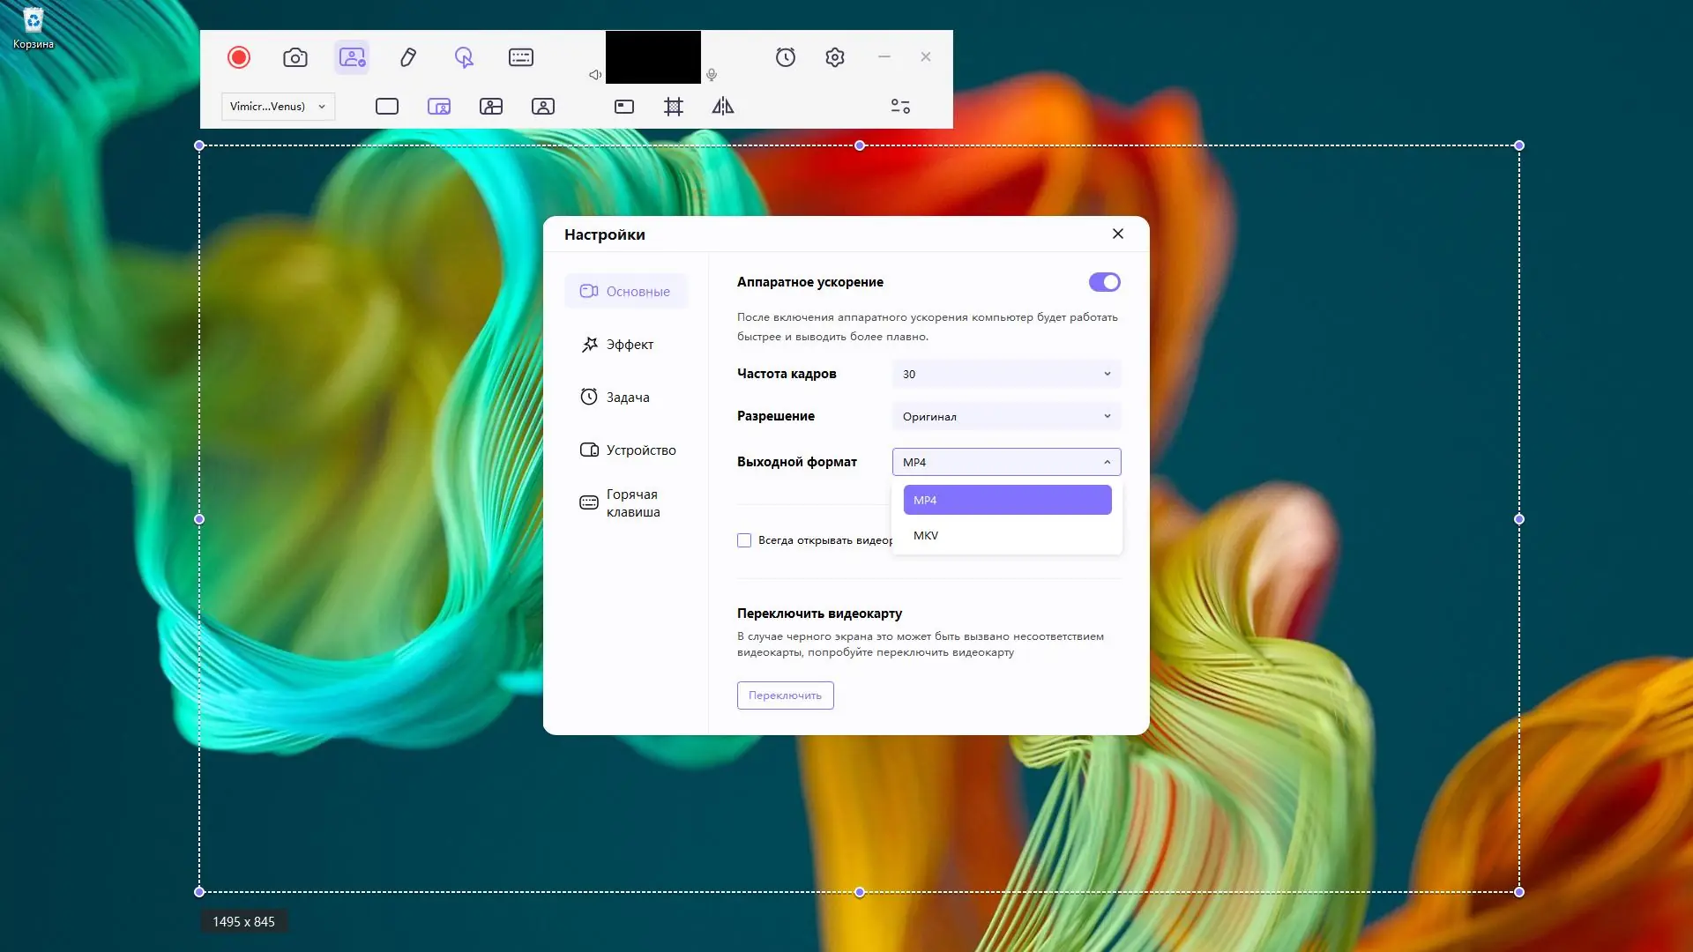Screen dimensions: 1693x952
Task: Select MKV from the format list
Action: tap(1007, 536)
